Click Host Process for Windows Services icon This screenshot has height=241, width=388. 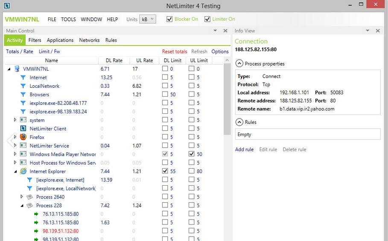pos(23,163)
